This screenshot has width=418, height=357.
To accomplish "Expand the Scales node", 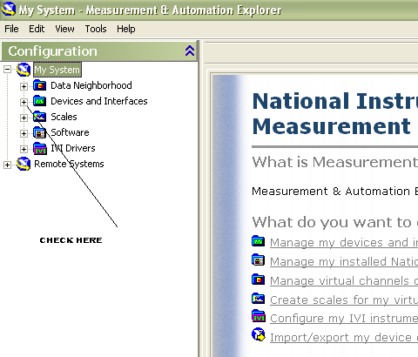I will point(24,118).
